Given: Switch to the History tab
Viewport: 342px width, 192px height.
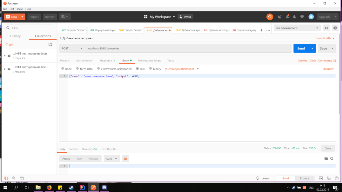Looking at the screenshot, I should tap(15, 36).
